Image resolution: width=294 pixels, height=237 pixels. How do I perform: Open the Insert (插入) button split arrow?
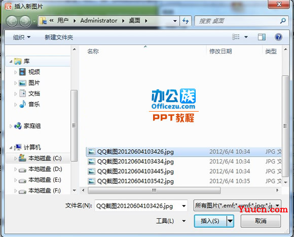tap(230, 221)
